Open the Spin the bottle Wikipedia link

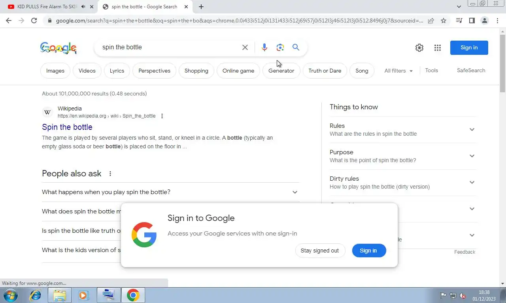(x=67, y=127)
